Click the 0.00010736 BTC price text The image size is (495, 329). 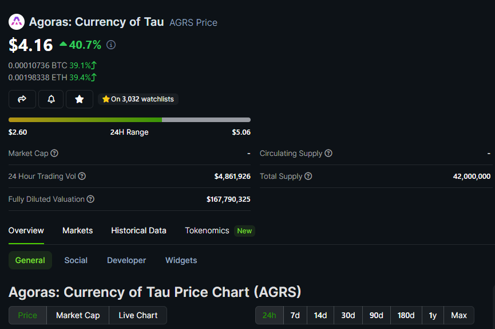pyautogui.click(x=38, y=65)
